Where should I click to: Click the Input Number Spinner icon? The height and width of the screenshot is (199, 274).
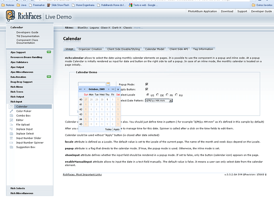pos(12,142)
